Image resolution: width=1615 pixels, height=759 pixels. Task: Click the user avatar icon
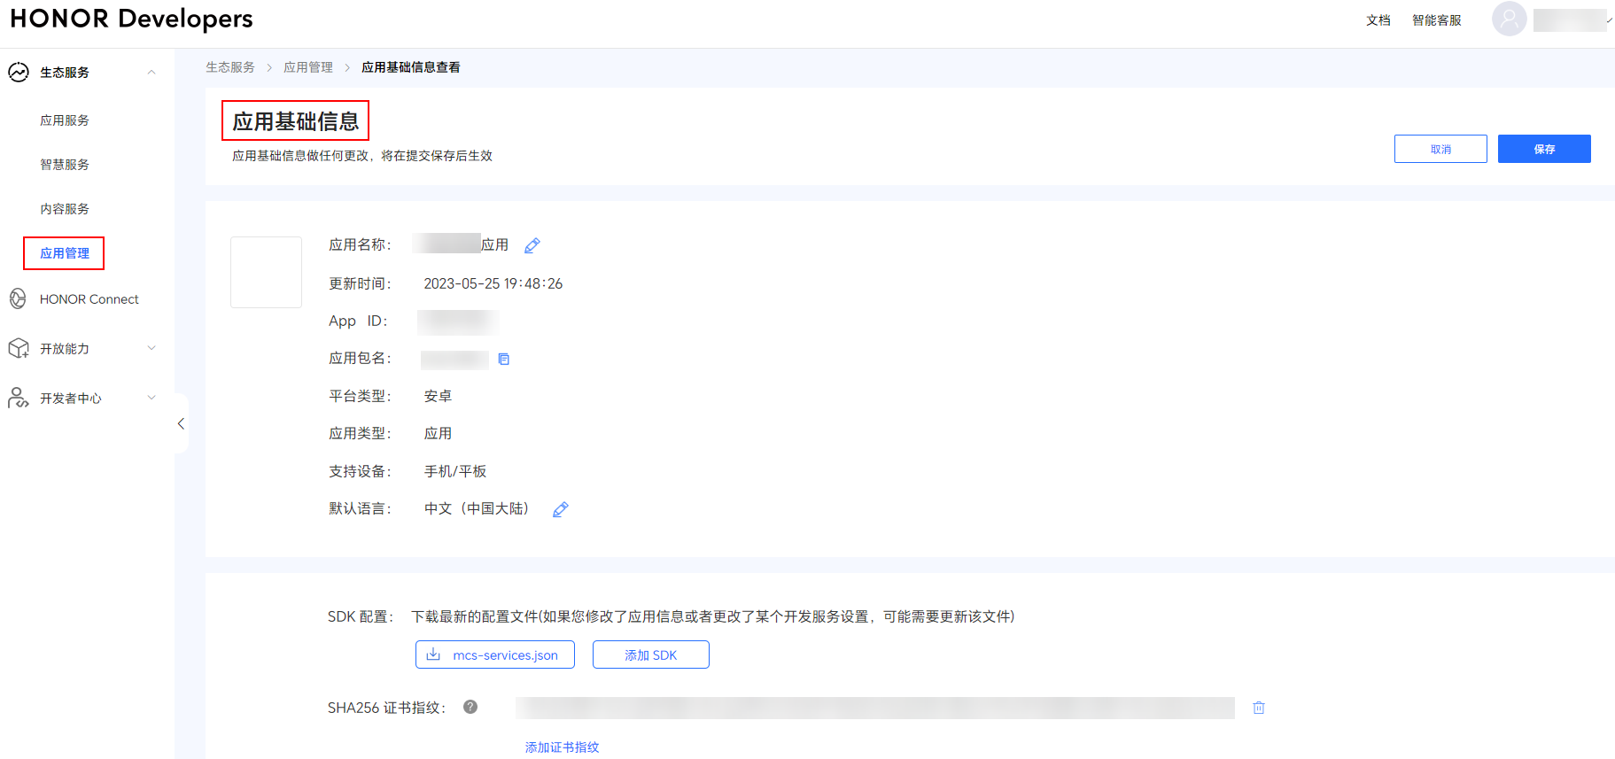(1510, 19)
